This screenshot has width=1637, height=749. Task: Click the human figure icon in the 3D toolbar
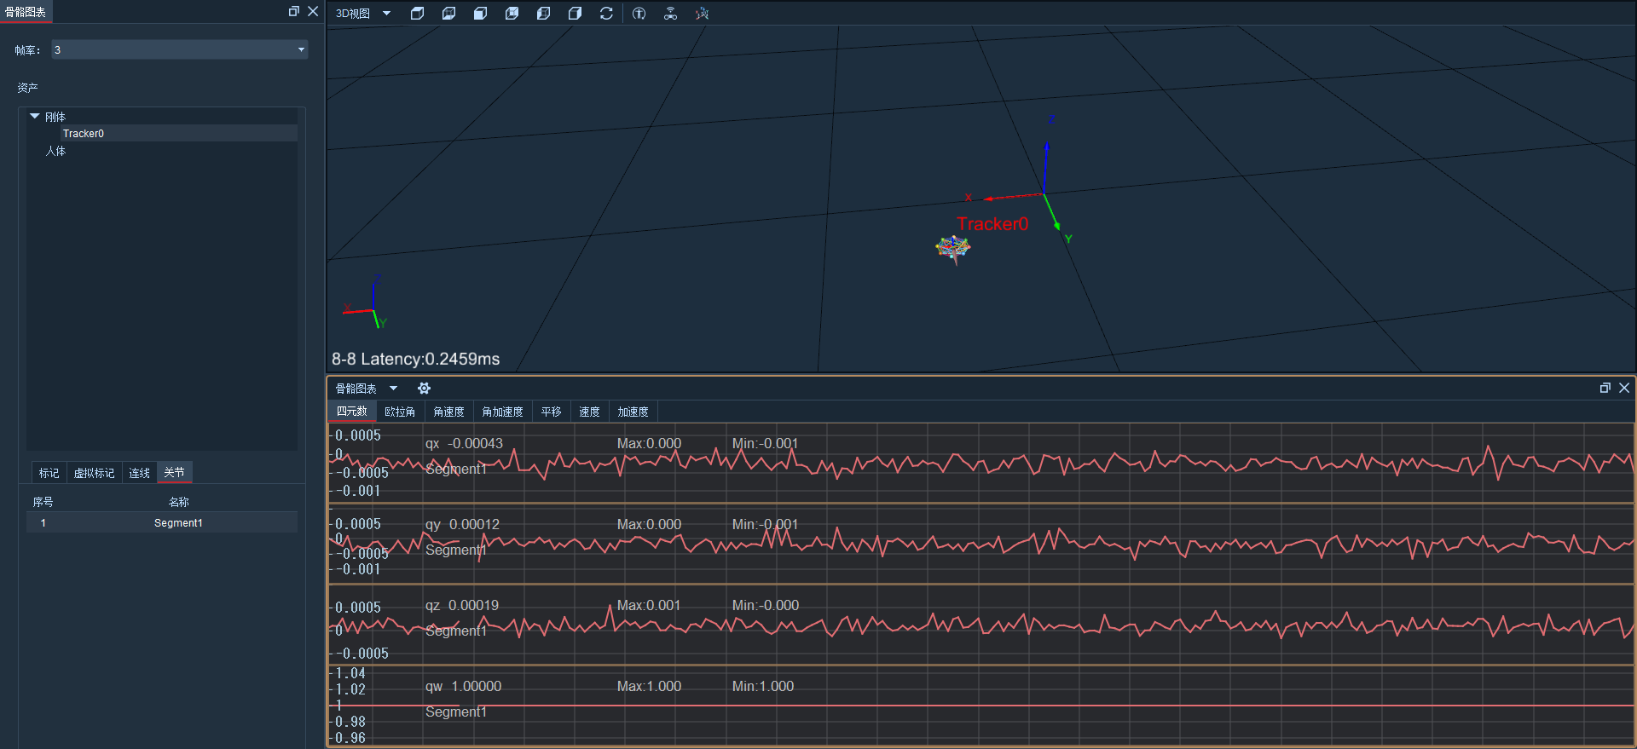coord(639,14)
